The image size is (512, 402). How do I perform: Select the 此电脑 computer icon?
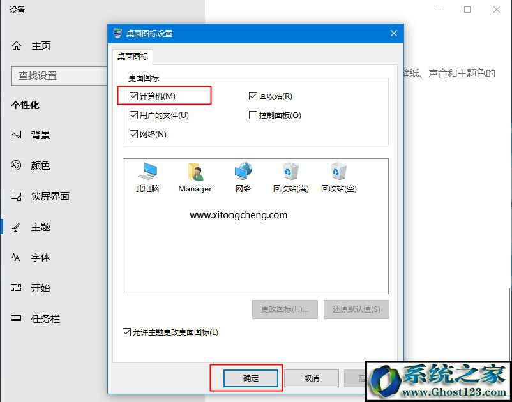(x=147, y=171)
